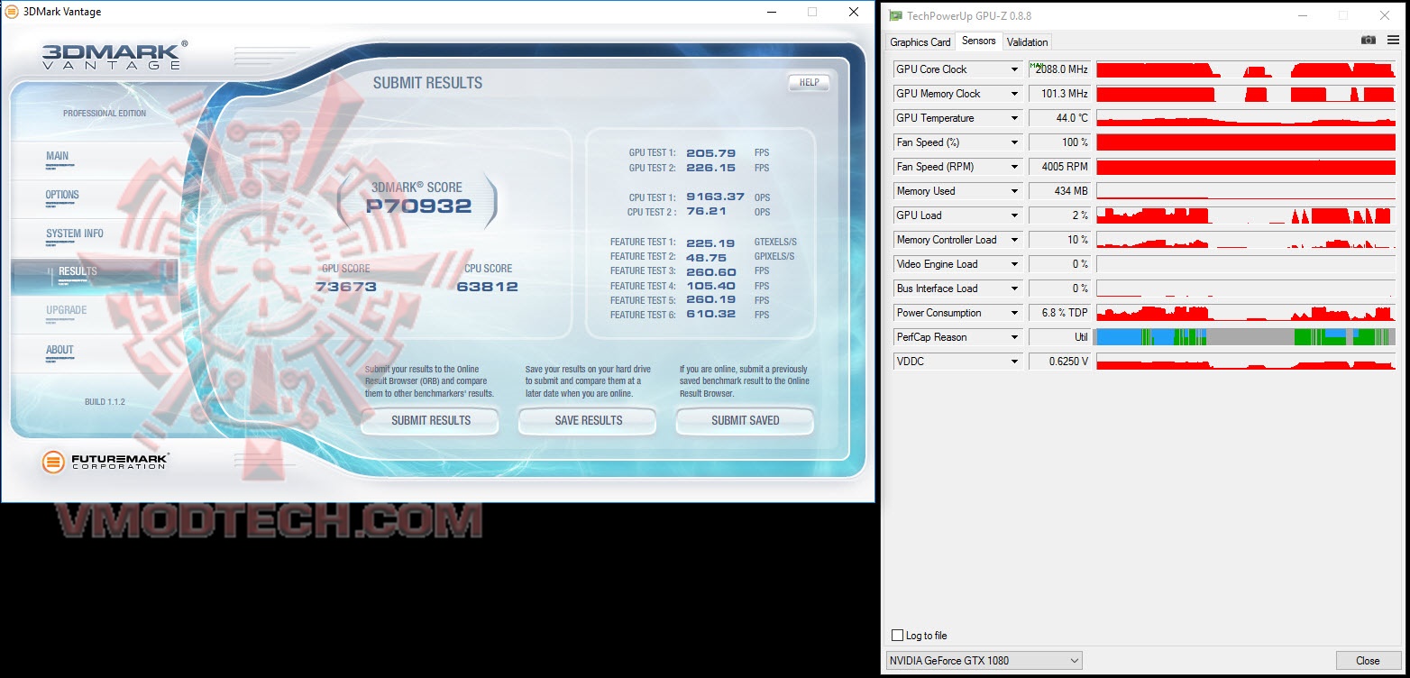Click the Feature Test 4 value 105.40
Screen dimensions: 1410x678
711,286
